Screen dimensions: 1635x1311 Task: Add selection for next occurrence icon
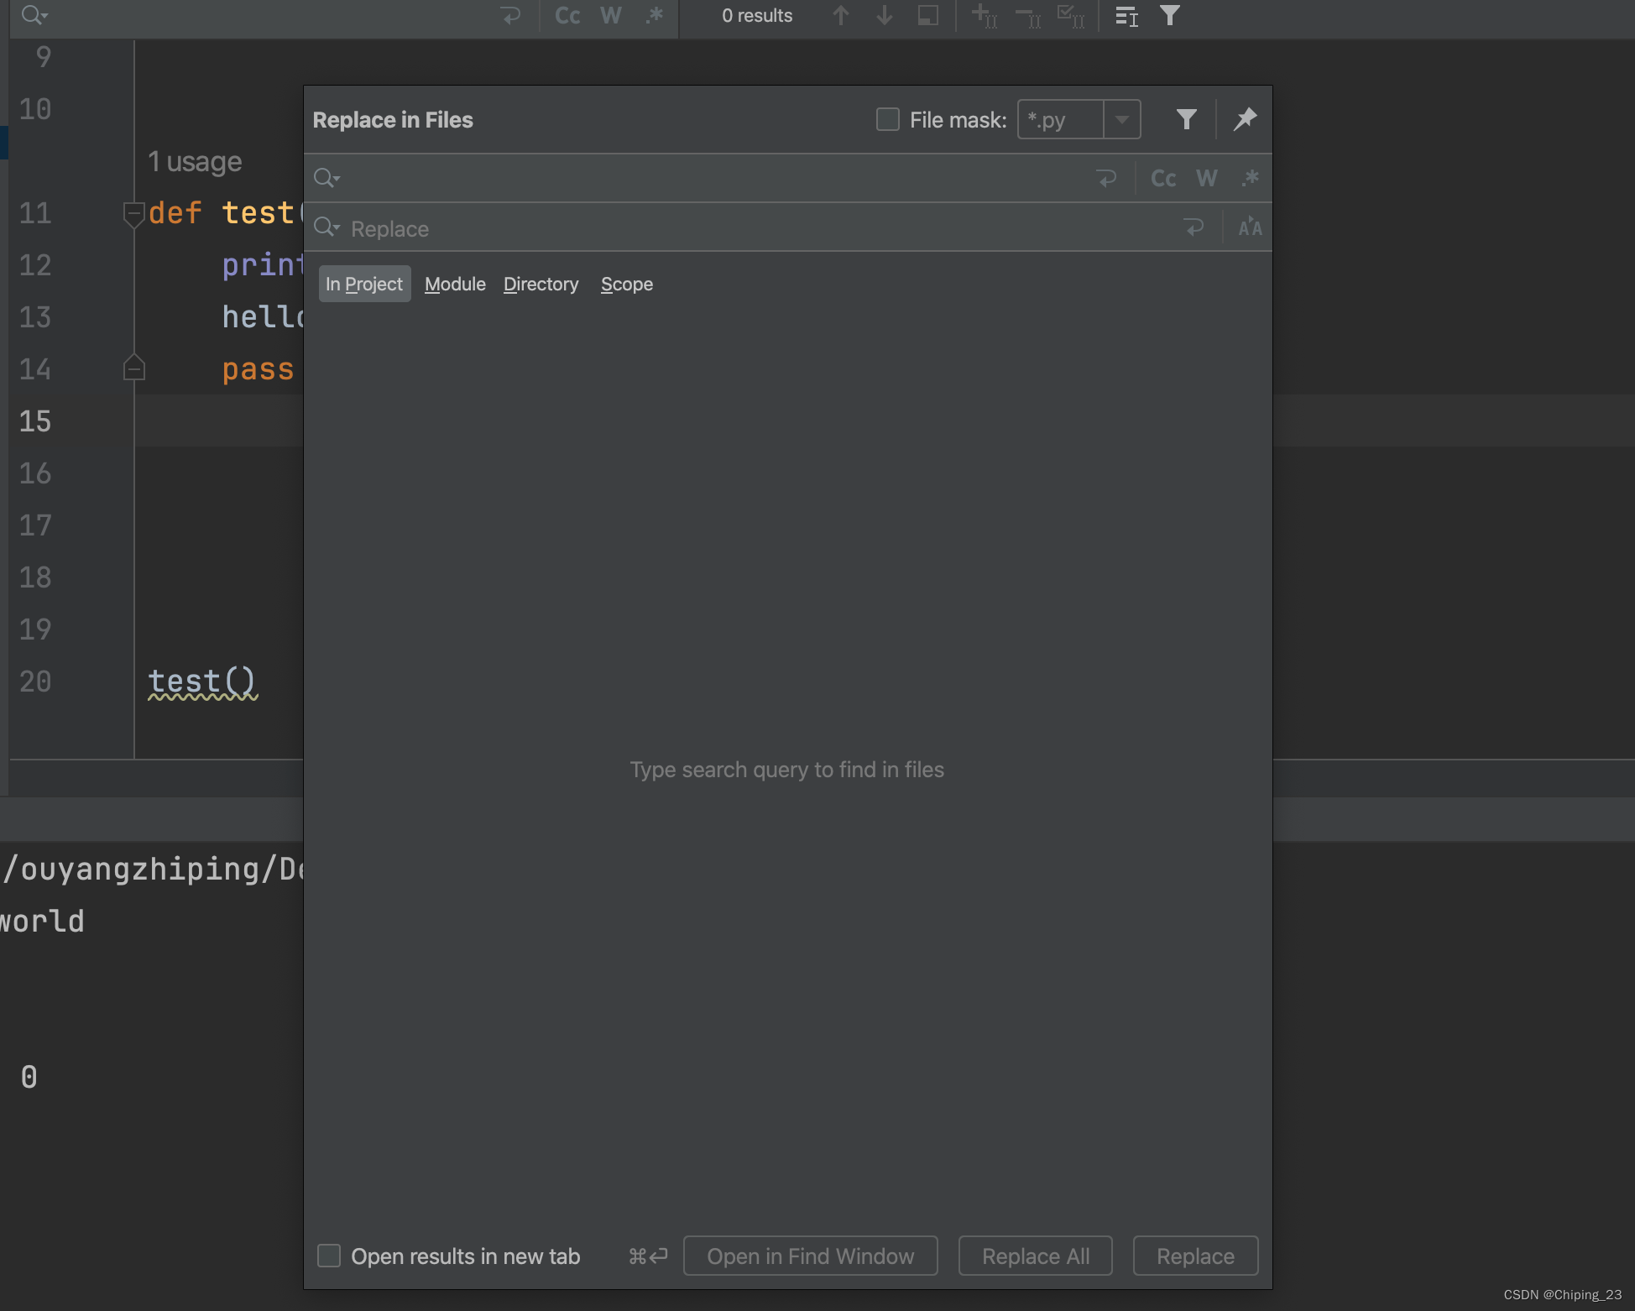[984, 15]
